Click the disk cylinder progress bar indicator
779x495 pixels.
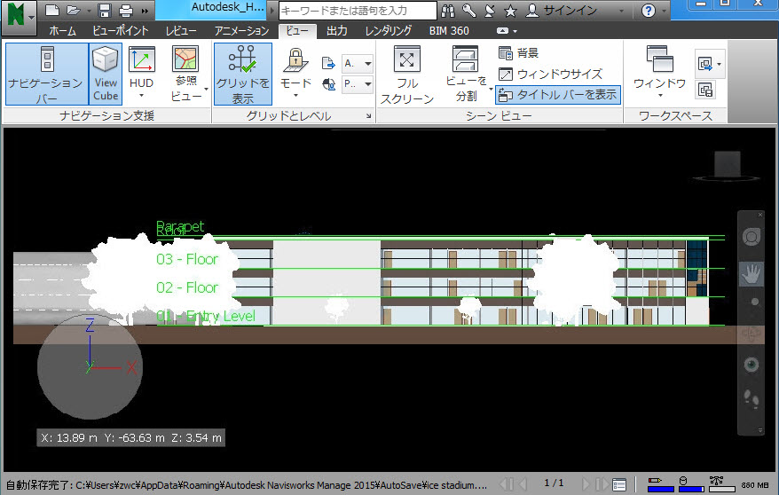691,484
